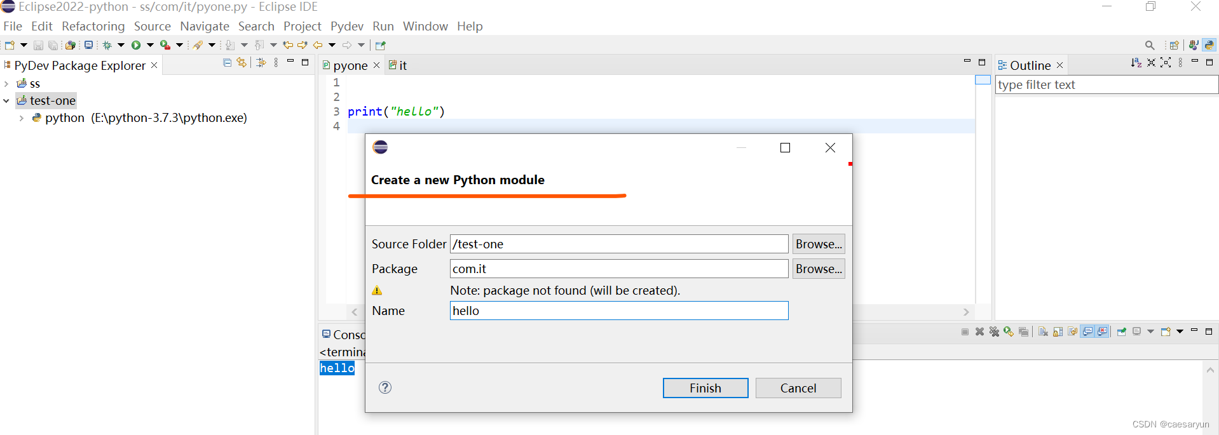Click the Source Folder input field

619,244
